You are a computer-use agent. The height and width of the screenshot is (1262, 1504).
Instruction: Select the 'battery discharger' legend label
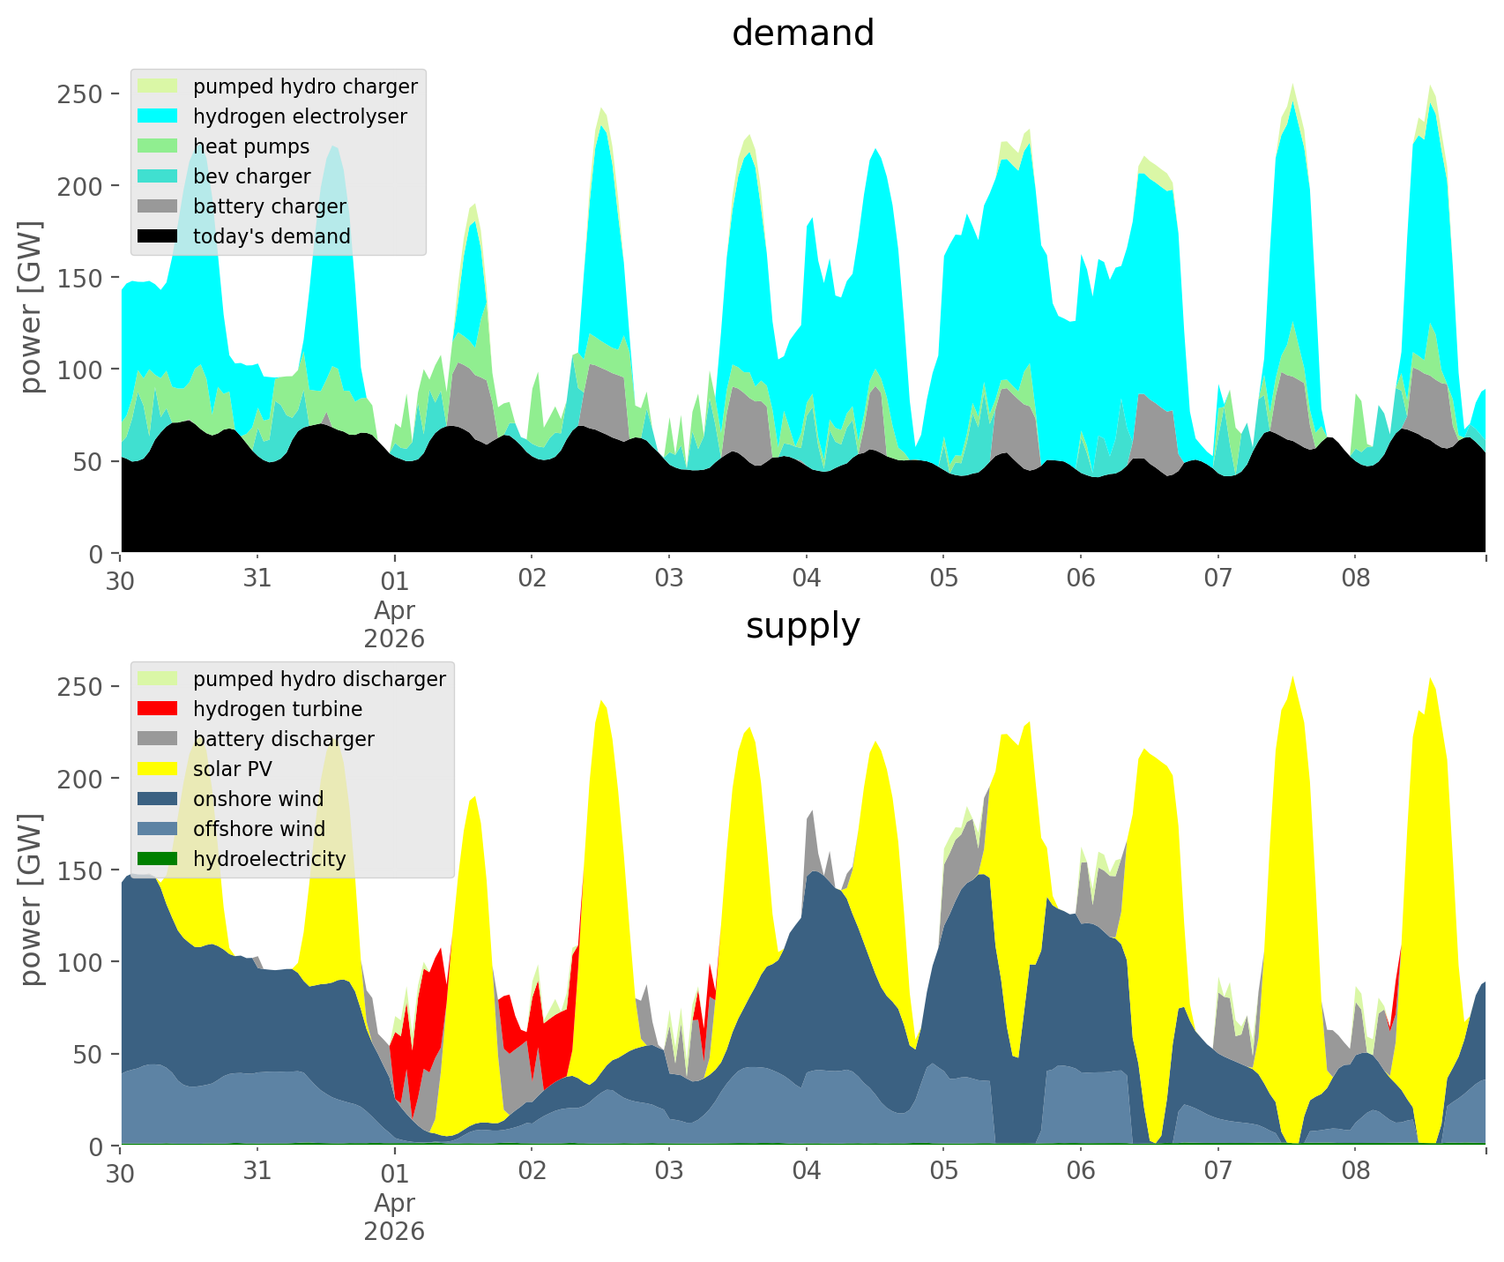coord(284,739)
